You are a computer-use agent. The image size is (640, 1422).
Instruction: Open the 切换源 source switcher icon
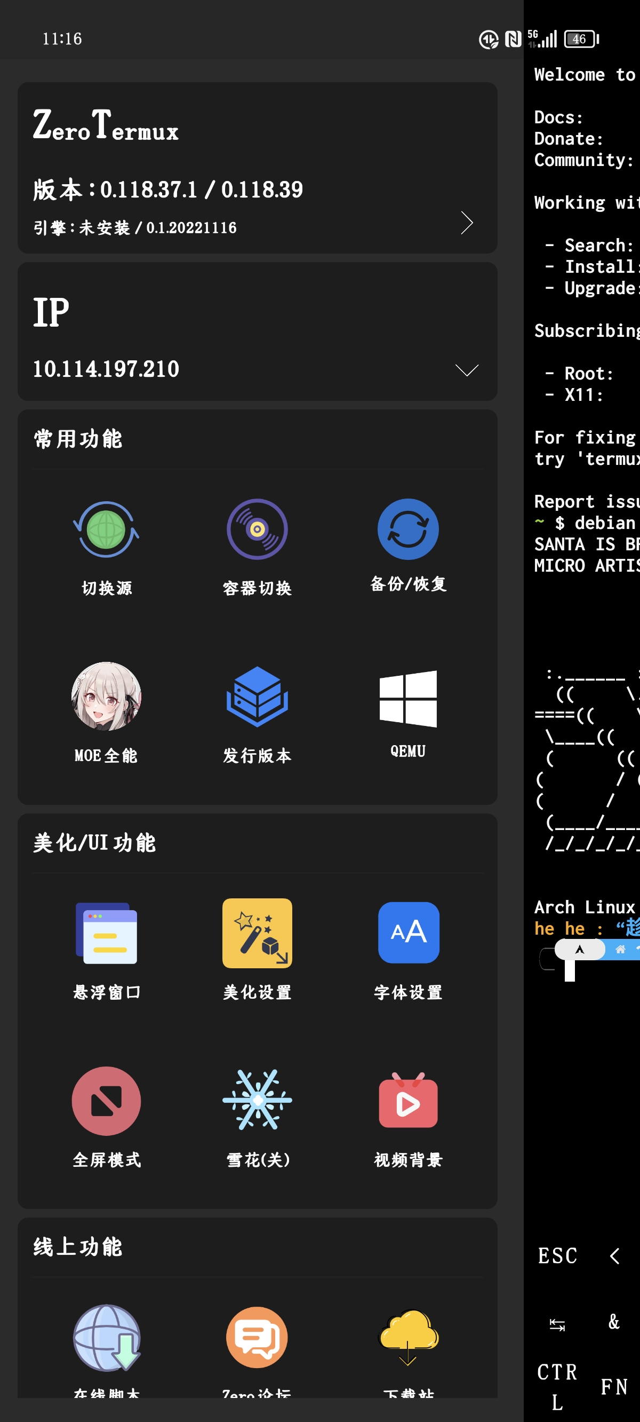click(106, 530)
